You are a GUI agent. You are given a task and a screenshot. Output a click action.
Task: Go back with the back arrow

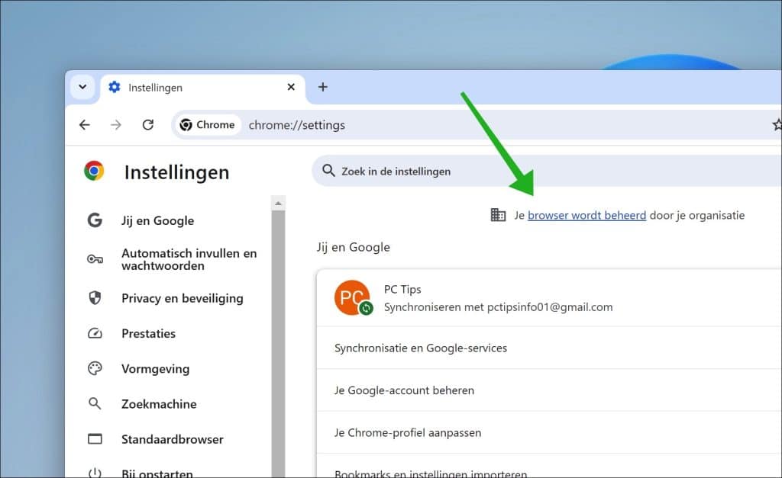pos(85,124)
